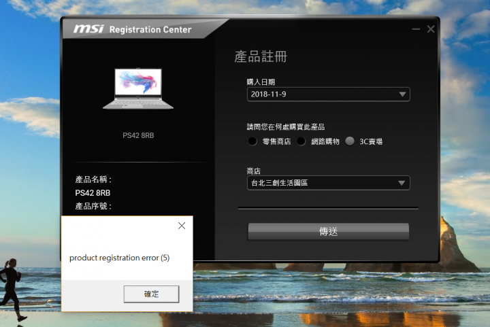Minimize the MSI Registration Center window
The image size is (490, 327).
coord(416,29)
